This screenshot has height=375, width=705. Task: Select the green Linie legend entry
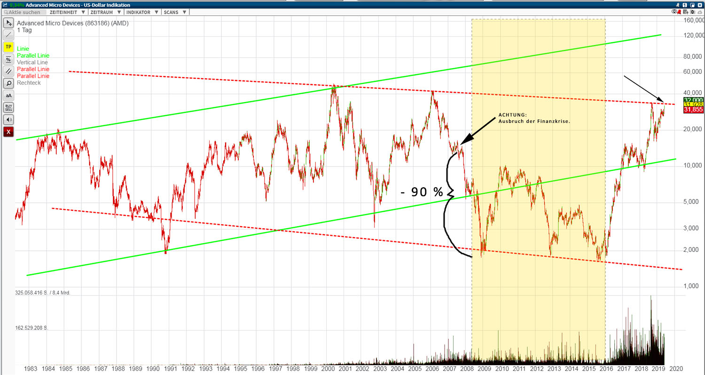pyautogui.click(x=23, y=48)
